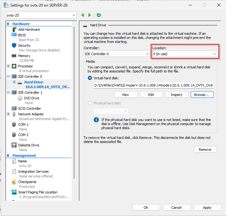Click the Integration Services icon

tap(14, 171)
